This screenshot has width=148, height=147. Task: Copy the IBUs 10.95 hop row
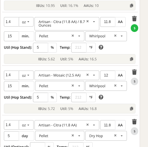pos(132,6)
